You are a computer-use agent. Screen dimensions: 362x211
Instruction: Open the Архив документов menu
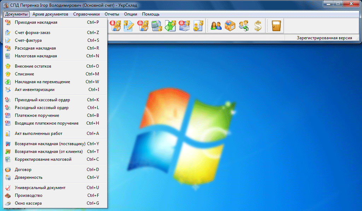pyautogui.click(x=50, y=14)
